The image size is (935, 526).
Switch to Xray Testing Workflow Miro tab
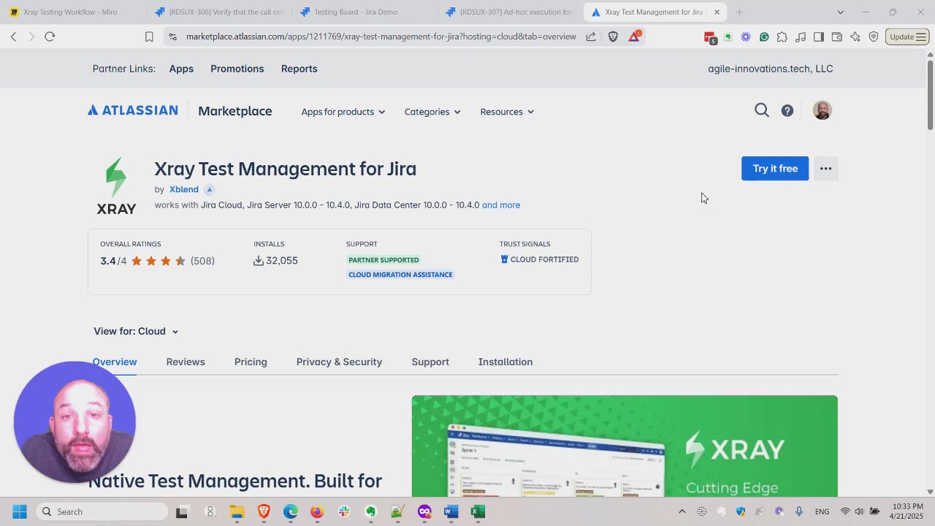point(72,12)
